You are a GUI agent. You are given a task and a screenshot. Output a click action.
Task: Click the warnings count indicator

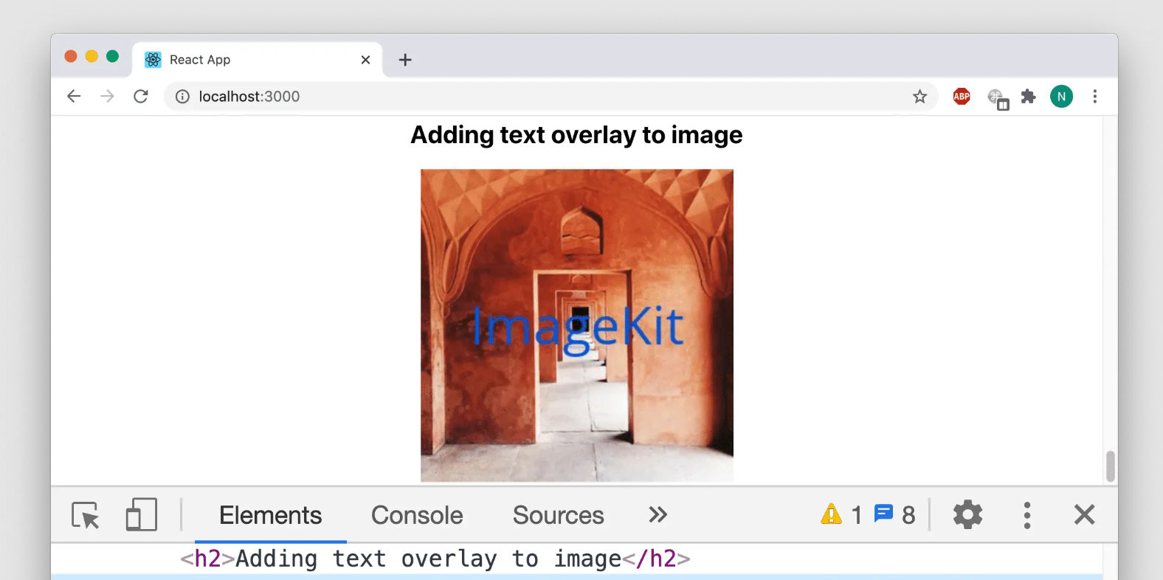tap(841, 514)
